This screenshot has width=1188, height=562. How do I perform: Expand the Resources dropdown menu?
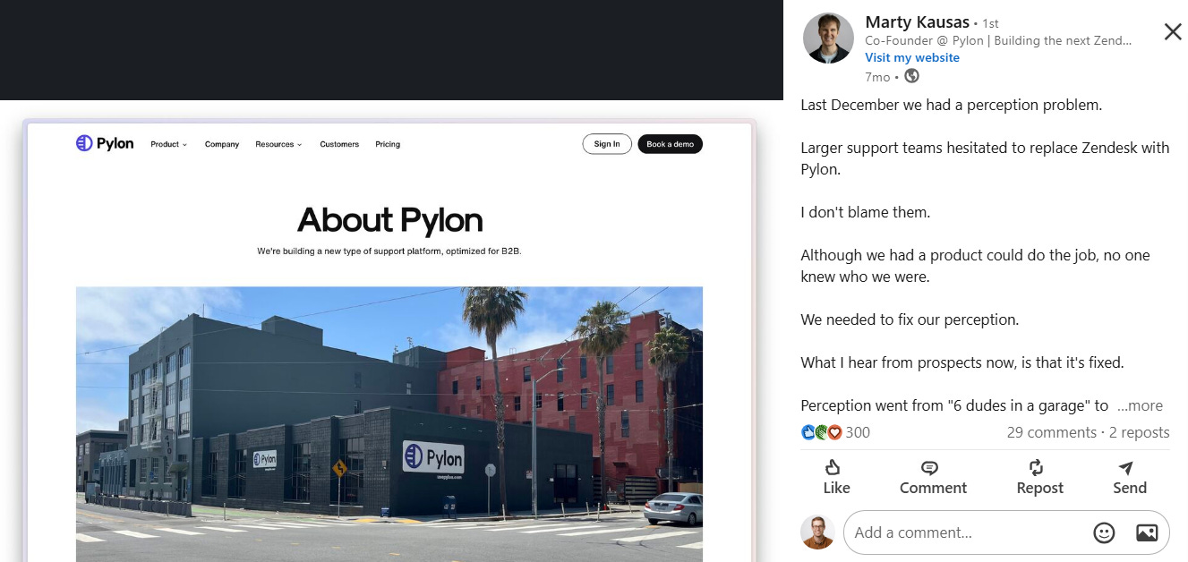coord(278,144)
